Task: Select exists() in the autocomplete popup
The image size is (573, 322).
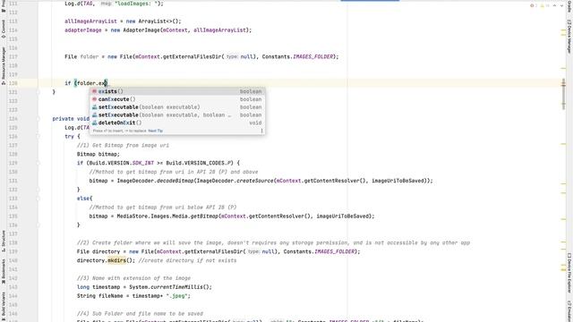Action: pyautogui.click(x=177, y=91)
